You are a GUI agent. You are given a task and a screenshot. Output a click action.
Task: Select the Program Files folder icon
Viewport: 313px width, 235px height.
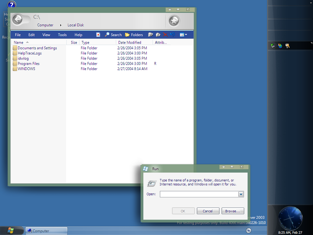pyautogui.click(x=15, y=63)
